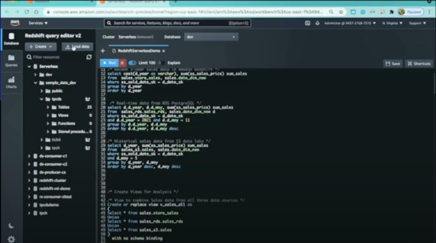Bookmark page with star icon
The width and height of the screenshot is (436, 243).
341,12
